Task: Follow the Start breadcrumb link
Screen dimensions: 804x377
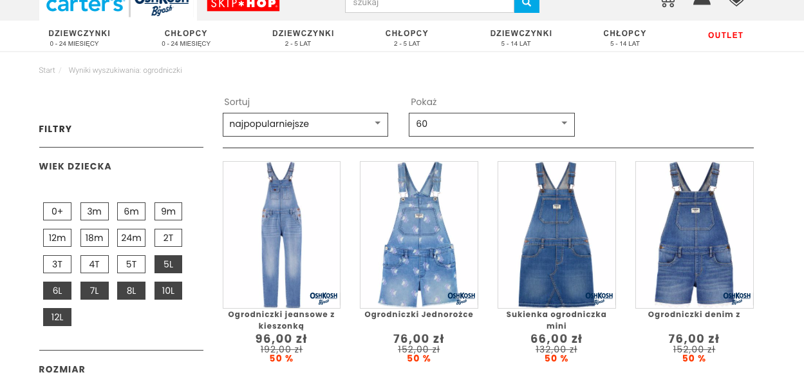Action: tap(47, 70)
